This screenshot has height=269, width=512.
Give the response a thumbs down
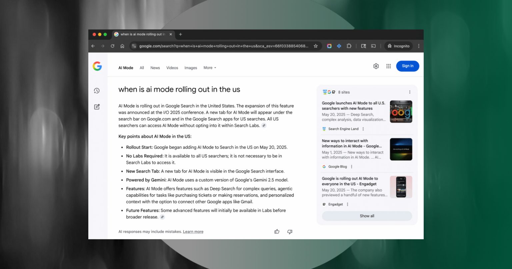coord(290,232)
